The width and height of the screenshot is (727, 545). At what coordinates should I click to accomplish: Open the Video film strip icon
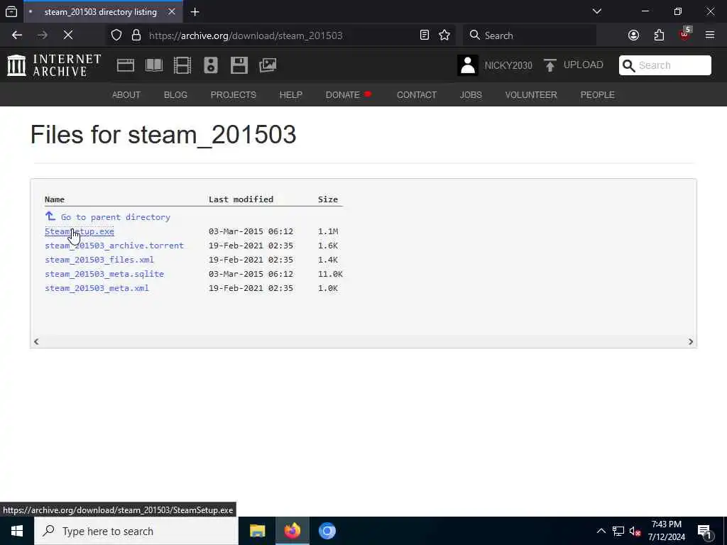[x=182, y=65]
